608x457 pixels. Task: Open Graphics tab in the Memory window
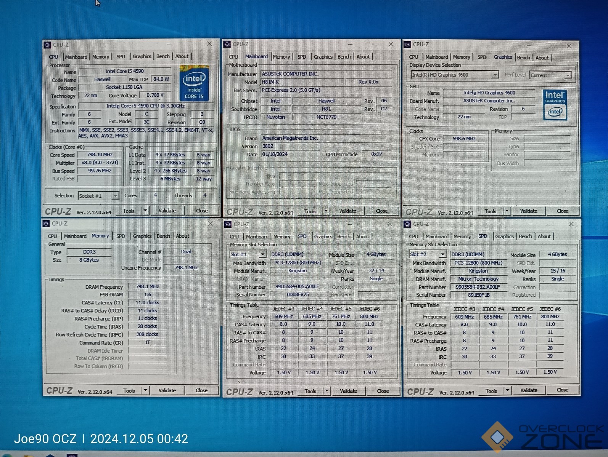click(142, 236)
